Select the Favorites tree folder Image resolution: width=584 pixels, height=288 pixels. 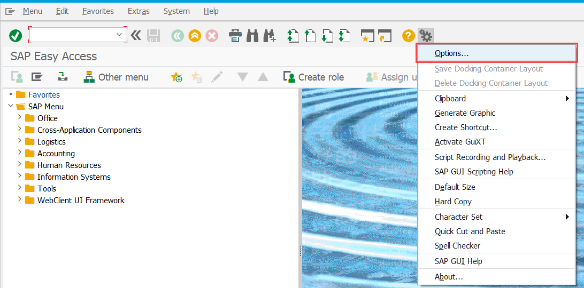click(x=44, y=95)
